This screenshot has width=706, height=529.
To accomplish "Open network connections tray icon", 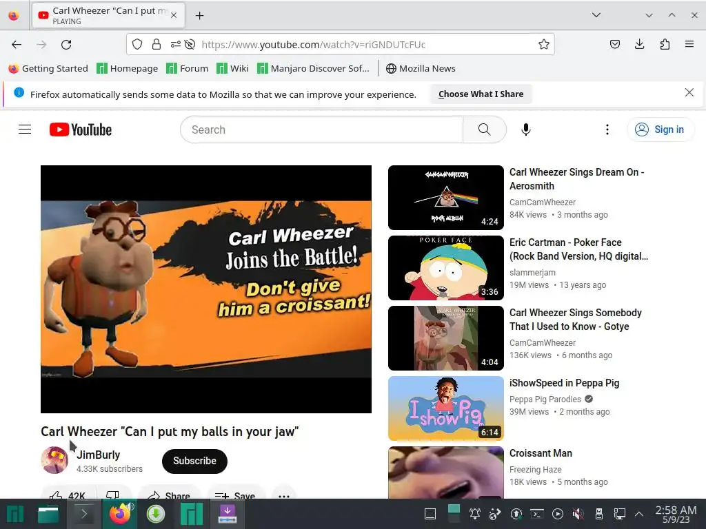I will [x=620, y=514].
